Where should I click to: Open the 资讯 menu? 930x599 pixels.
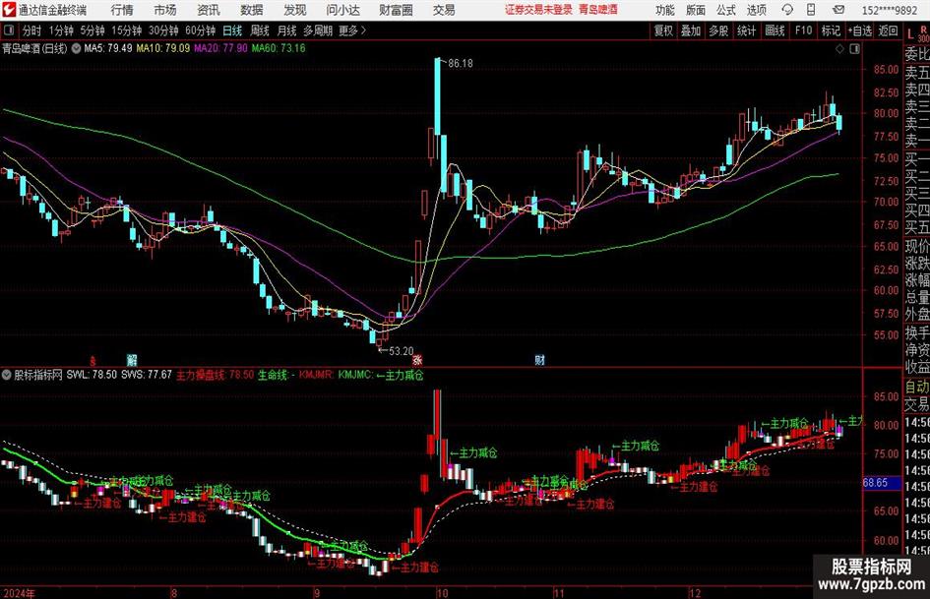point(209,10)
